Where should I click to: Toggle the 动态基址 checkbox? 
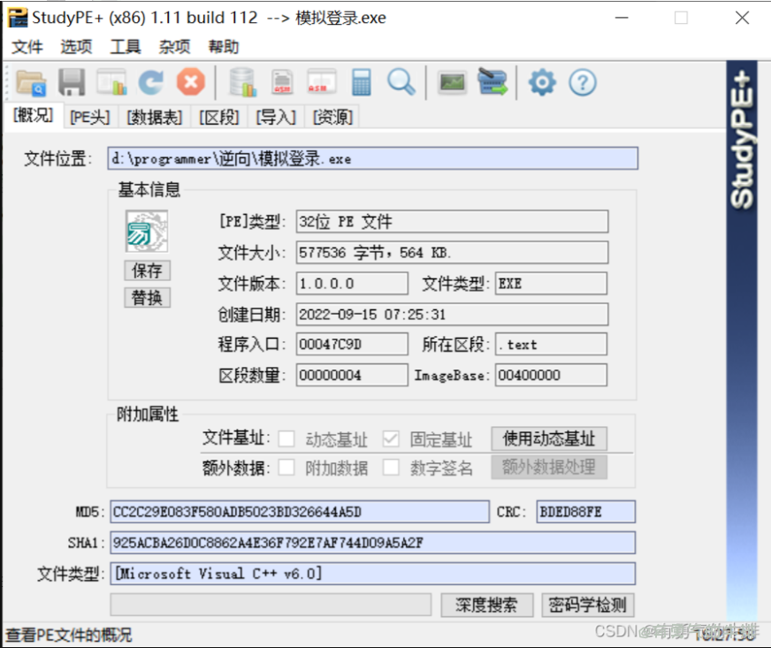286,438
